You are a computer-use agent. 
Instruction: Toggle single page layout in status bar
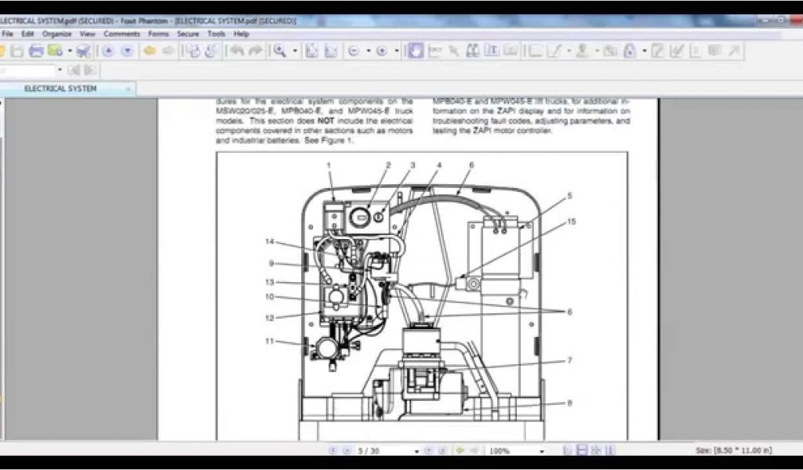click(568, 450)
